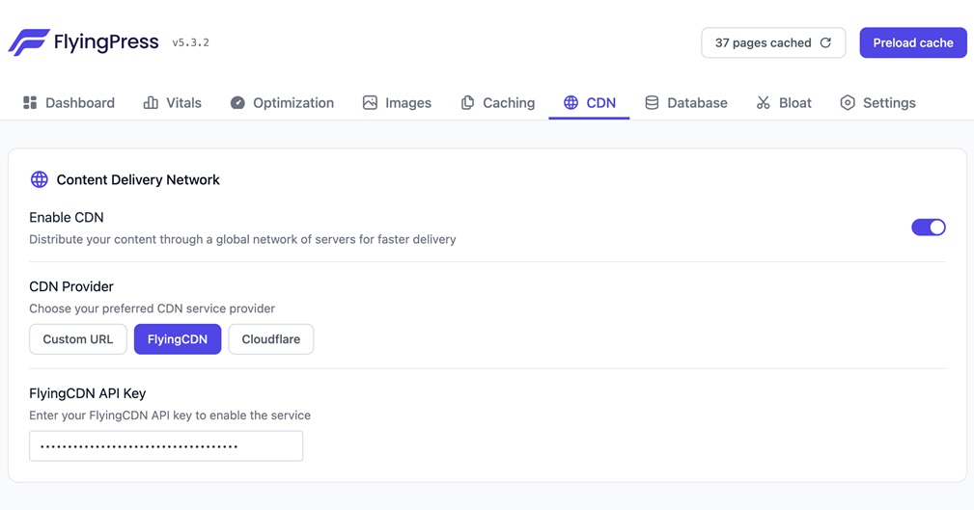The width and height of the screenshot is (974, 510).
Task: Click the CDN globe tab icon
Action: (570, 102)
